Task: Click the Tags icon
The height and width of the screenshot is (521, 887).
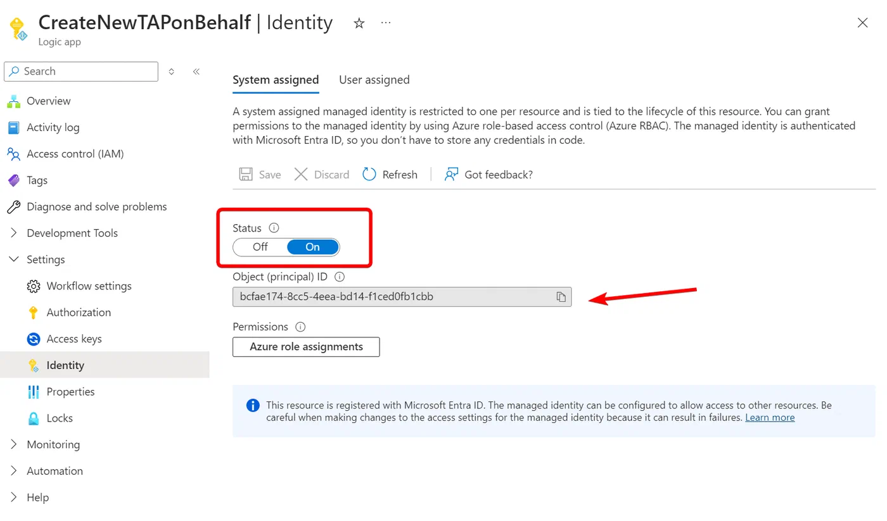Action: click(x=14, y=180)
